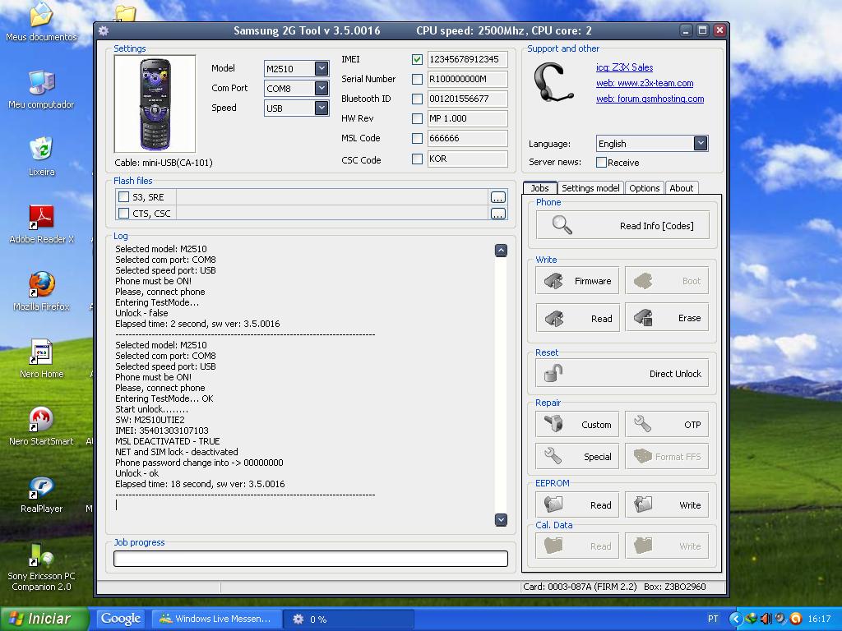Click the headset support icon
The image size is (842, 631).
click(553, 81)
